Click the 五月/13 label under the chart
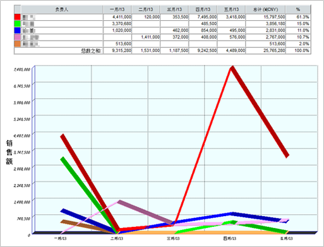 click(286, 239)
